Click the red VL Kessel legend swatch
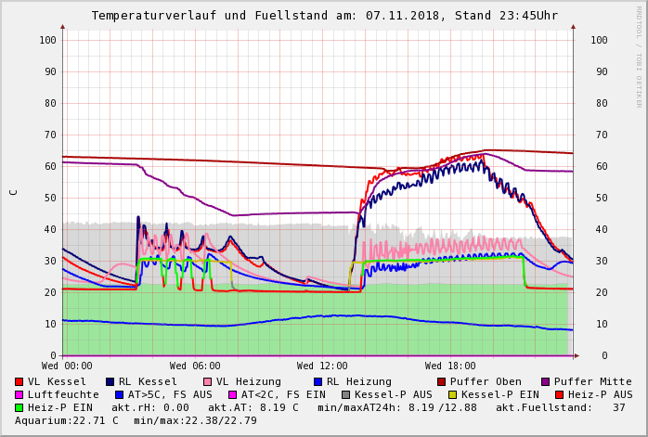The image size is (648, 437). click(x=19, y=381)
